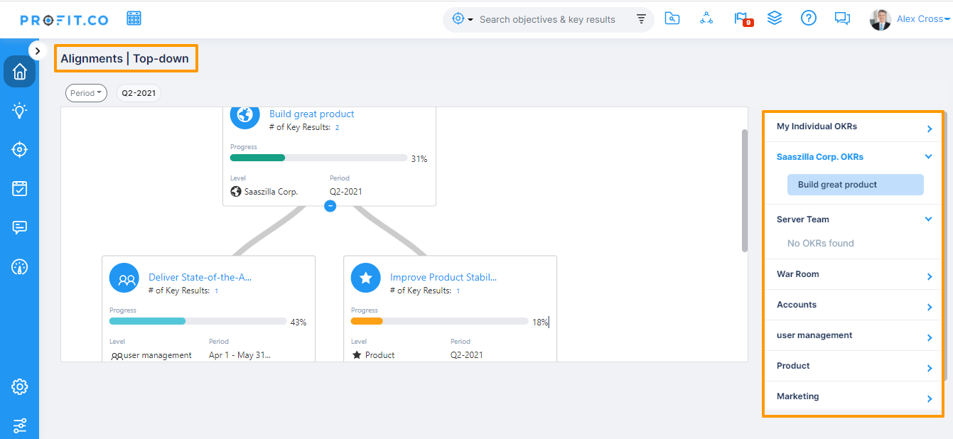The height and width of the screenshot is (439, 953).
Task: Open Settings via the gear icon
Action: (19, 386)
